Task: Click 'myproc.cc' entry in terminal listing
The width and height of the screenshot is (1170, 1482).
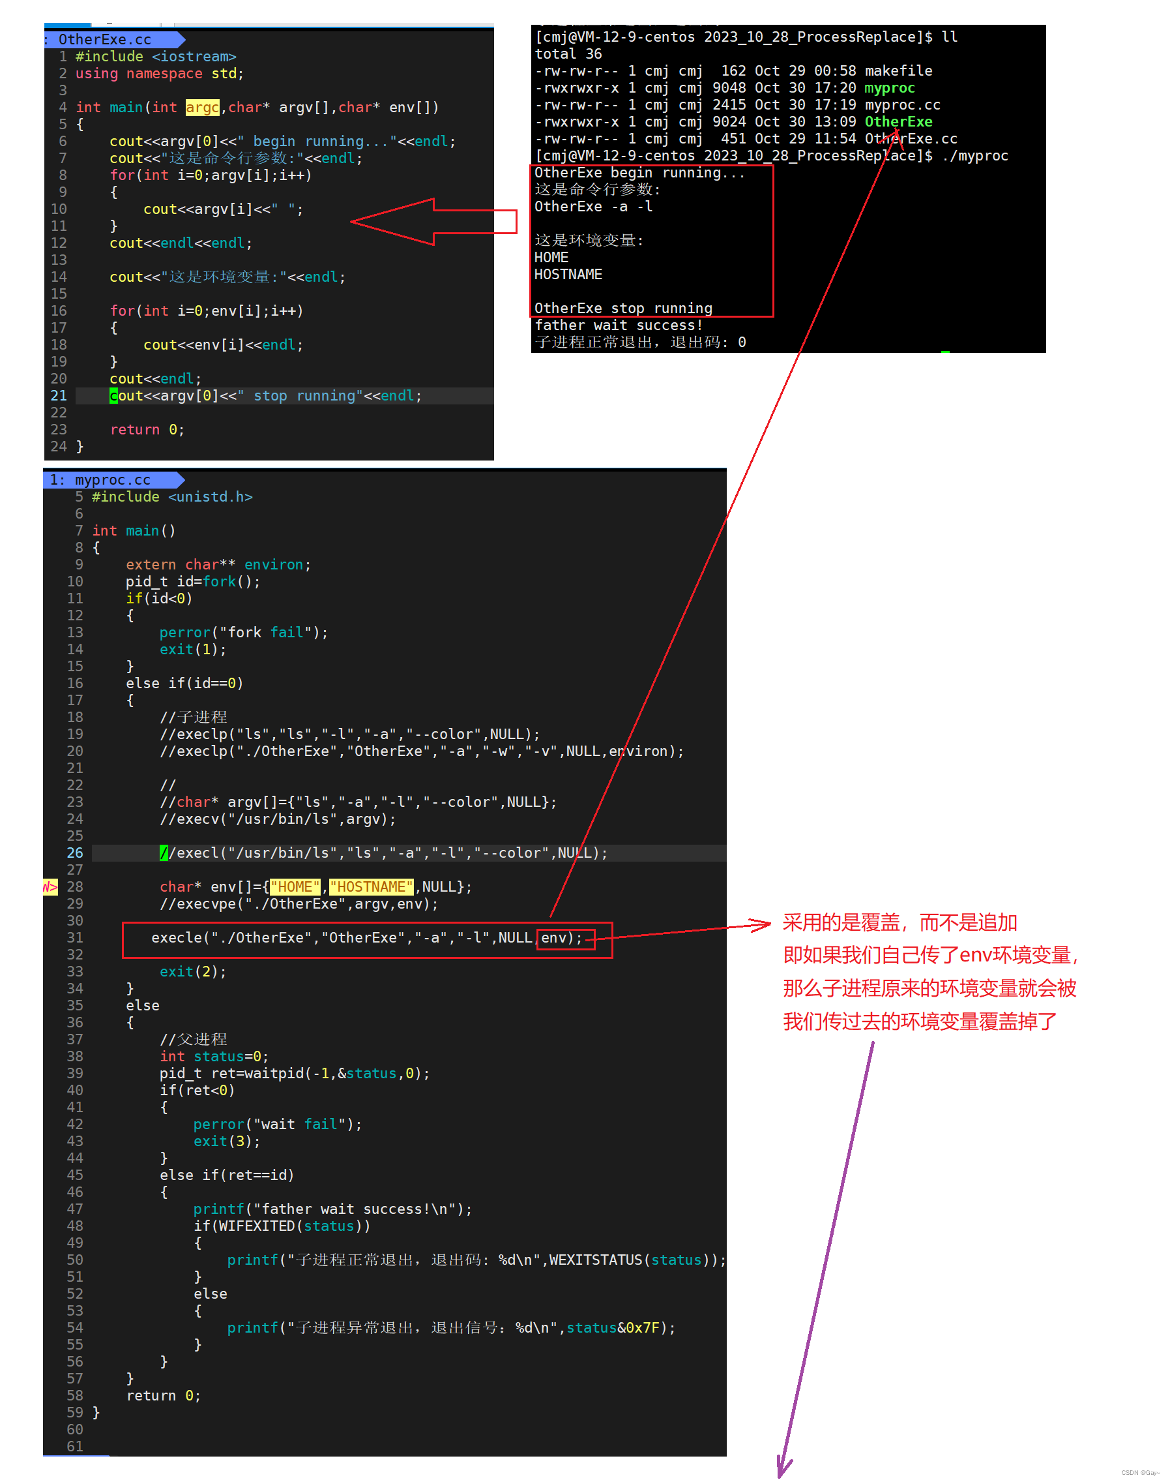Action: (903, 105)
